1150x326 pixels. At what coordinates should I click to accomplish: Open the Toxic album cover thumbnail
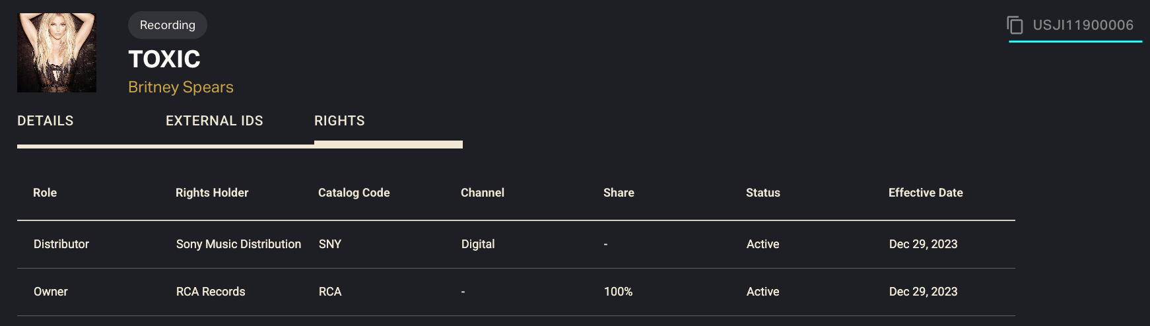(x=57, y=53)
